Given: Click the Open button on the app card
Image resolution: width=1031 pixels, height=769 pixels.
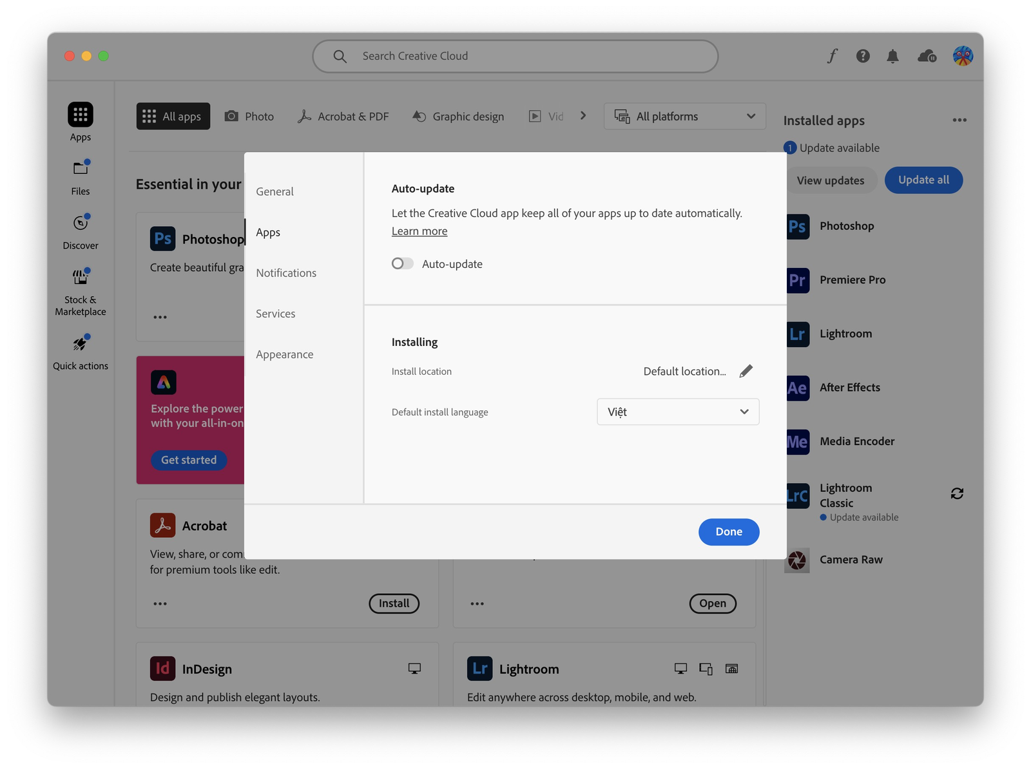Looking at the screenshot, I should click(713, 603).
